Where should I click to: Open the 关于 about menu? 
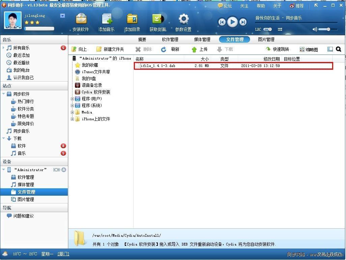click(277, 6)
